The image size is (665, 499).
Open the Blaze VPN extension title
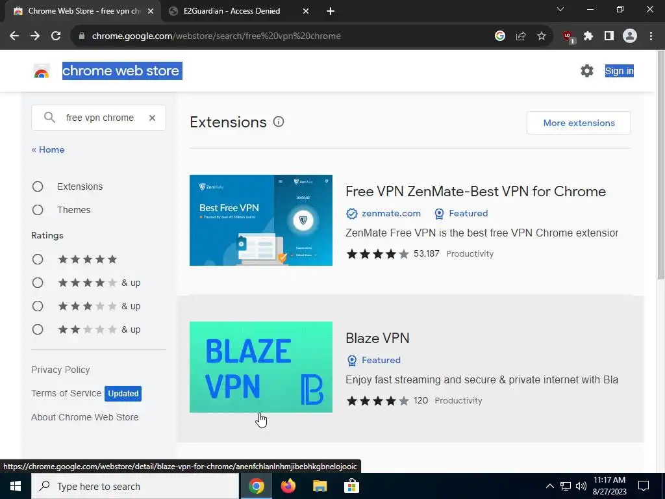coord(377,338)
